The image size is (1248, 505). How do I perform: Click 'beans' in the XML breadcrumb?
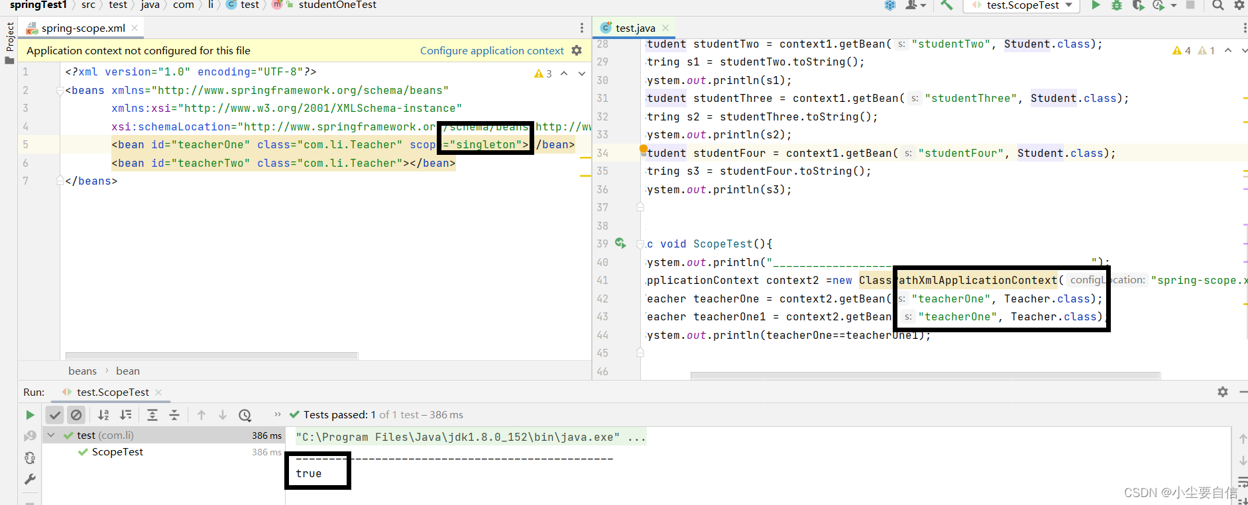[x=82, y=371]
